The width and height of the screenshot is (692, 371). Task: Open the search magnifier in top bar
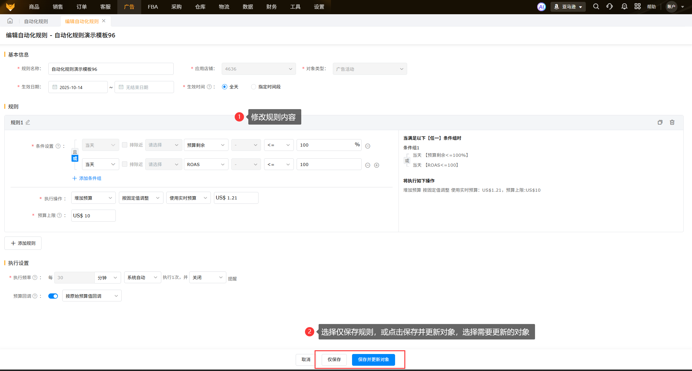click(x=596, y=6)
